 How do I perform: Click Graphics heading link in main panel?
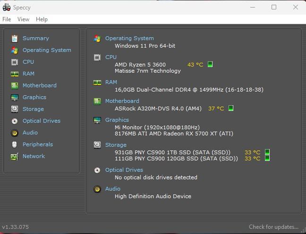point(117,120)
